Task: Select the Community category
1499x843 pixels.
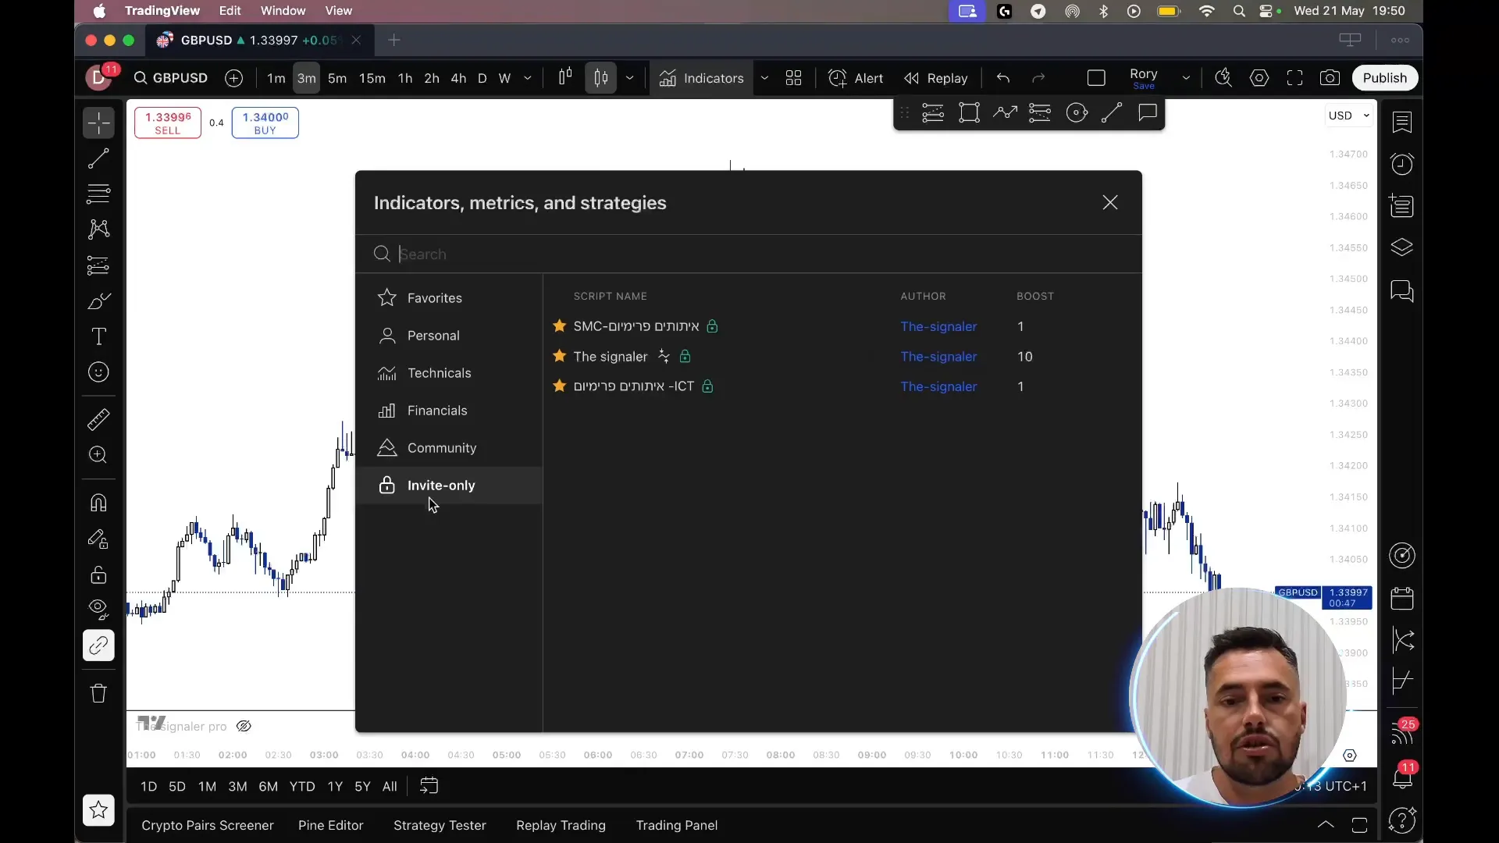Action: [x=449, y=448]
